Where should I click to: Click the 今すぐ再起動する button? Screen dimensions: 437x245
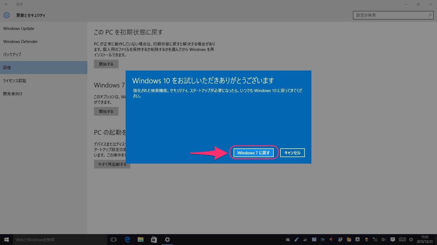coord(112,164)
